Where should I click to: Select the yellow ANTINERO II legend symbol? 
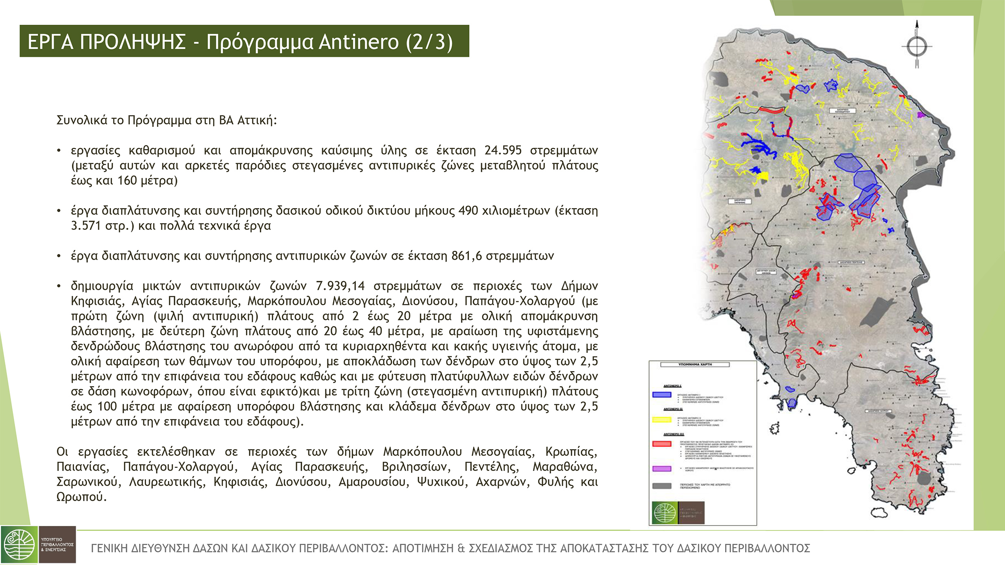[662, 419]
